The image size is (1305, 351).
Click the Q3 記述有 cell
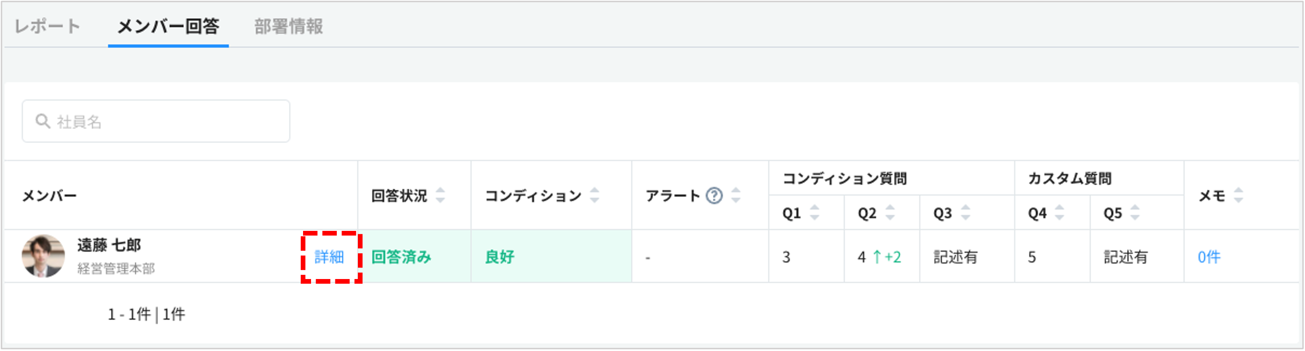click(955, 258)
